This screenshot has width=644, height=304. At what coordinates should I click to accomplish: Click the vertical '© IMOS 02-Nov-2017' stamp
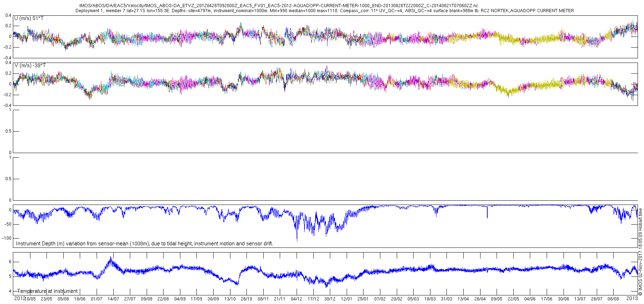point(640,252)
